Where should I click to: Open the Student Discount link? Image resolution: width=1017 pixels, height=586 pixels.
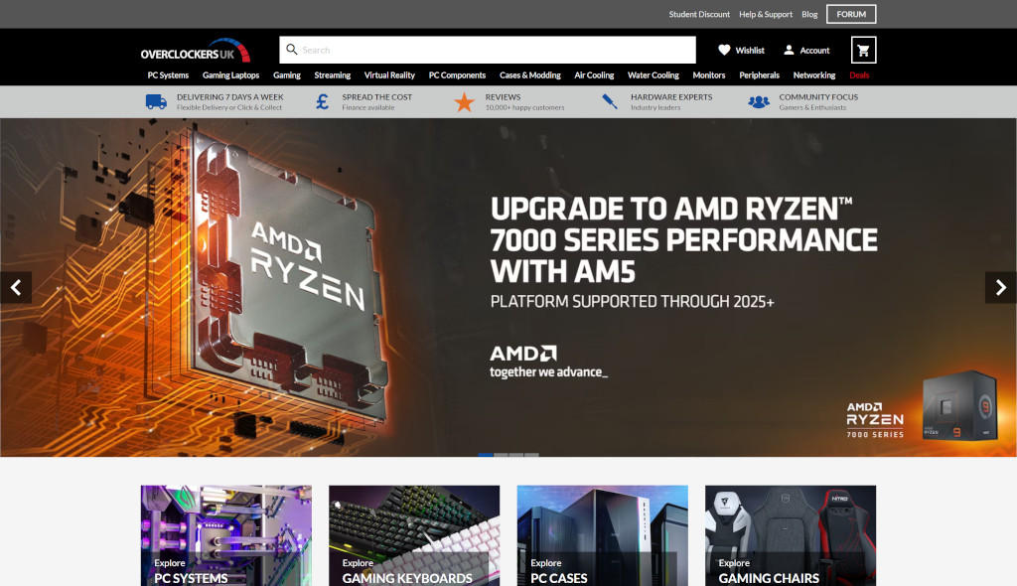[x=699, y=14]
